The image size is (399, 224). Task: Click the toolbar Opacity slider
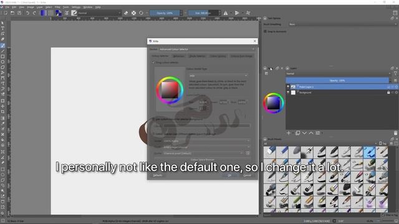coord(165,13)
